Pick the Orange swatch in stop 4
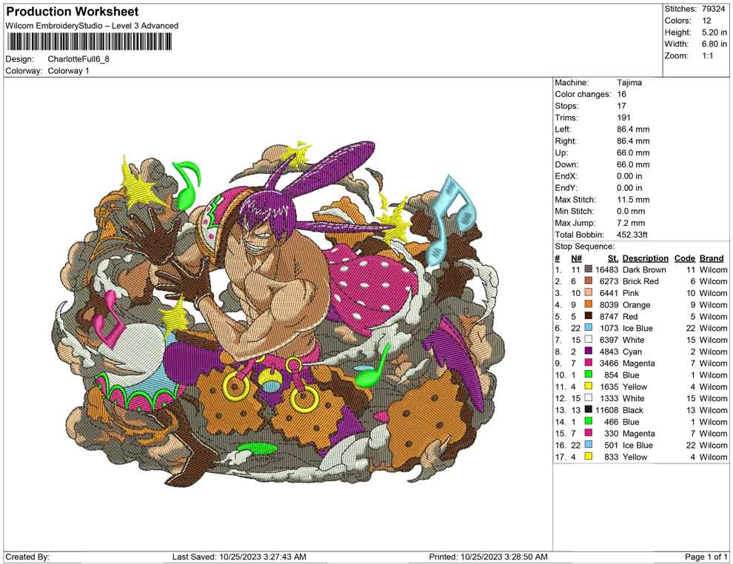 click(589, 304)
